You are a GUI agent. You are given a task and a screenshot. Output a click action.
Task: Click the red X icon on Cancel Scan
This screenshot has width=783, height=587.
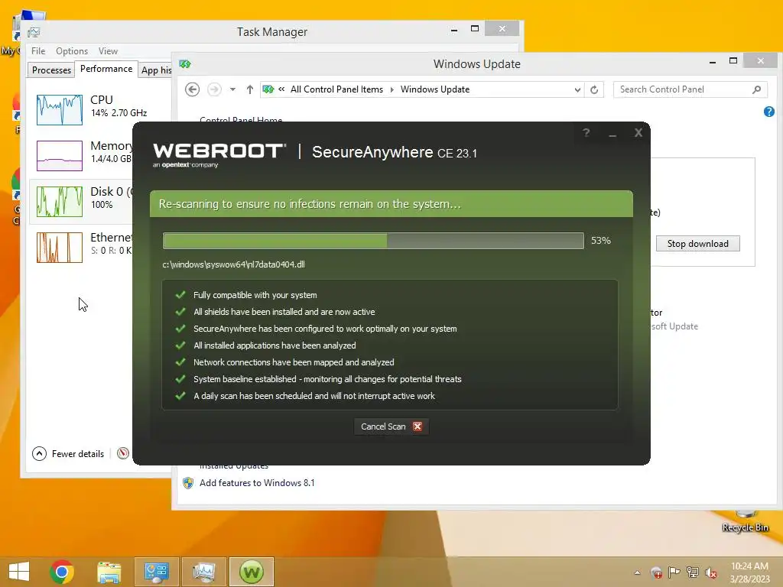[x=417, y=426]
